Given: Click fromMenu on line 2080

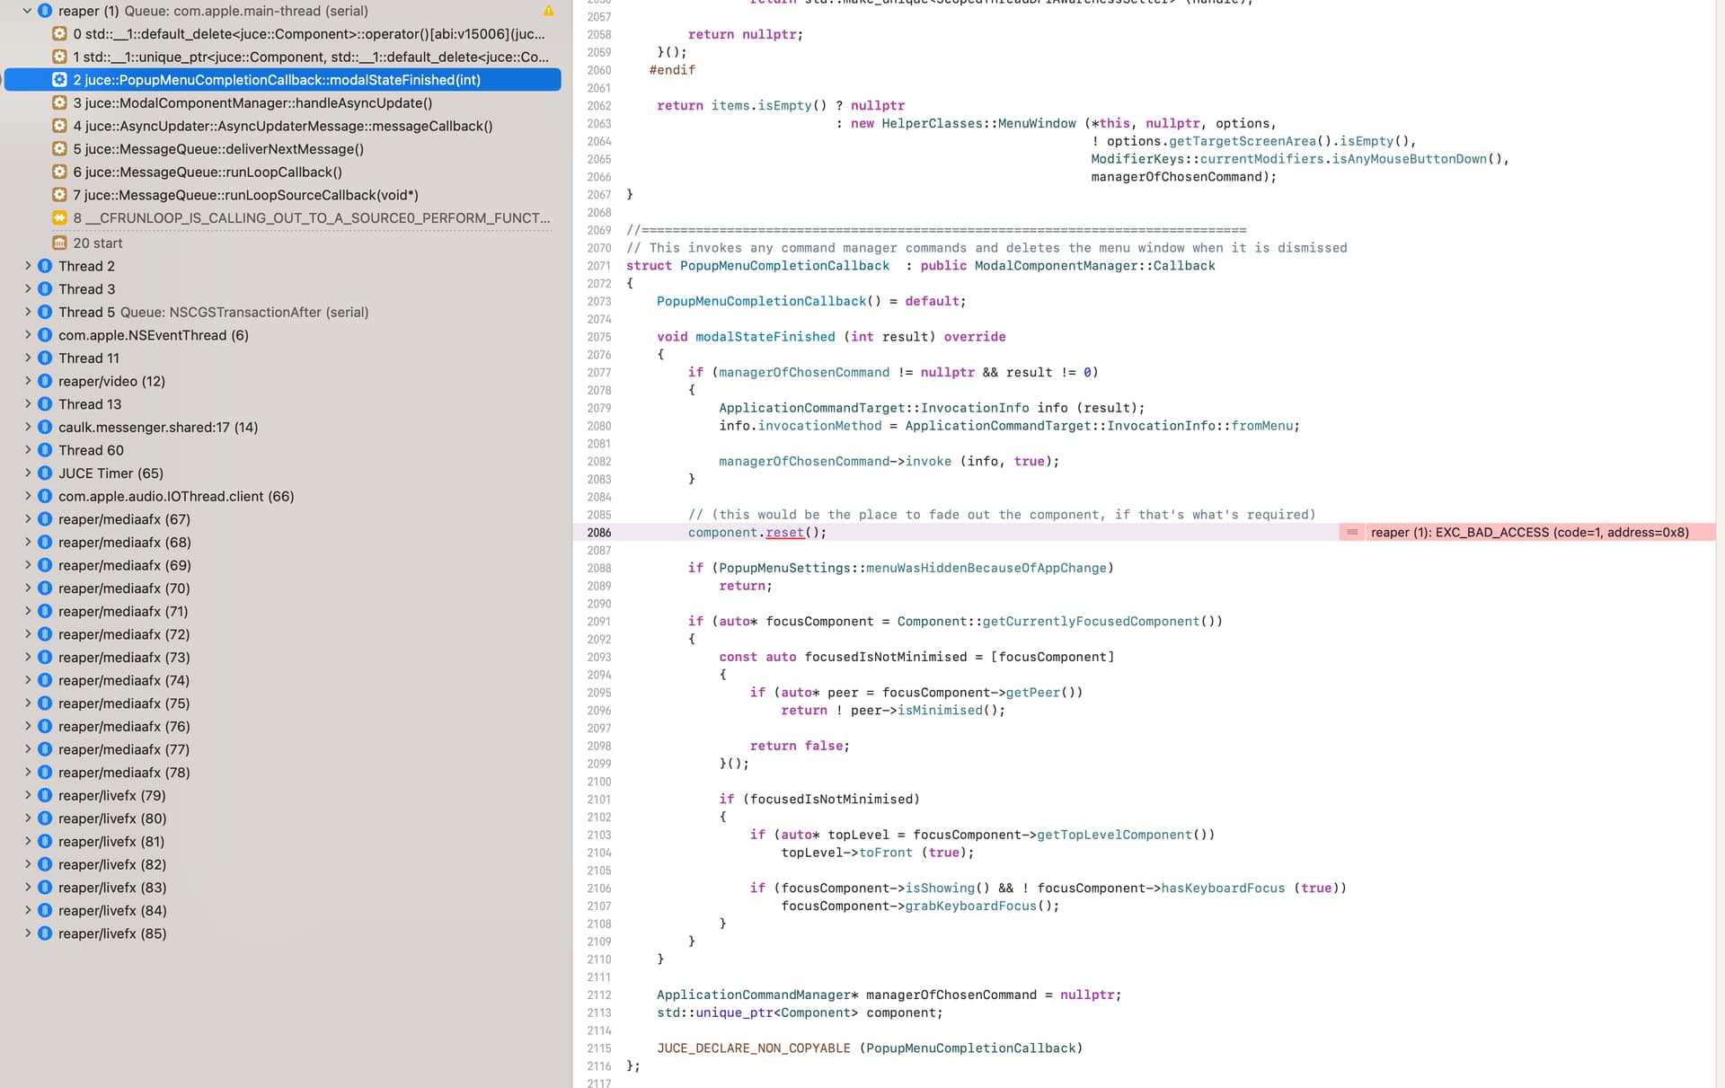Looking at the screenshot, I should pyautogui.click(x=1262, y=425).
